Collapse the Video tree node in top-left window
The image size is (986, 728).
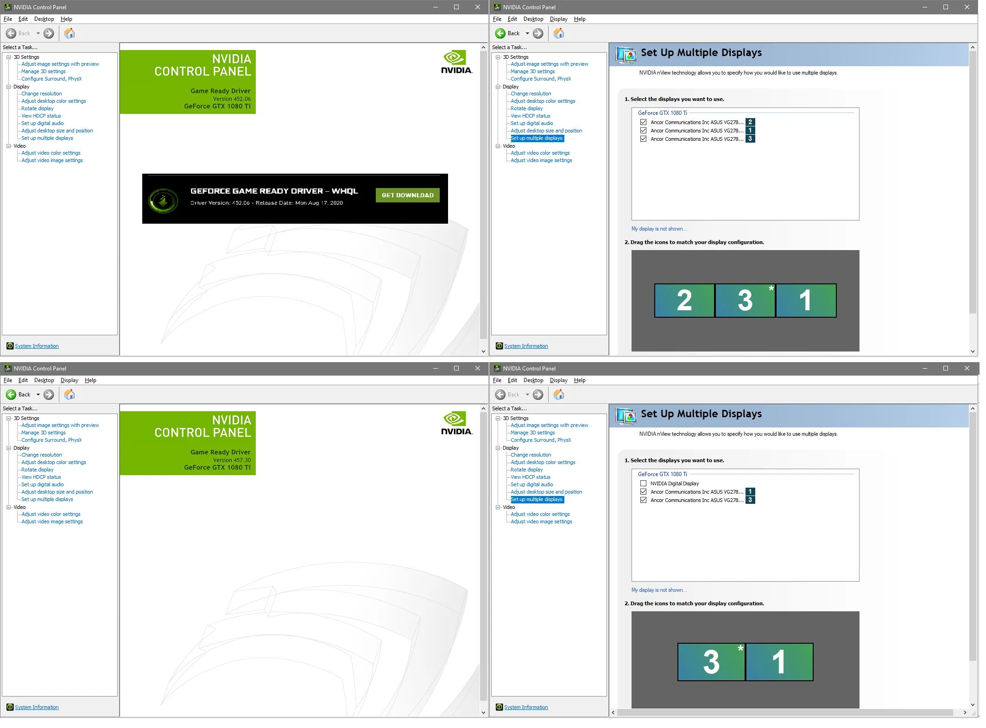8,146
